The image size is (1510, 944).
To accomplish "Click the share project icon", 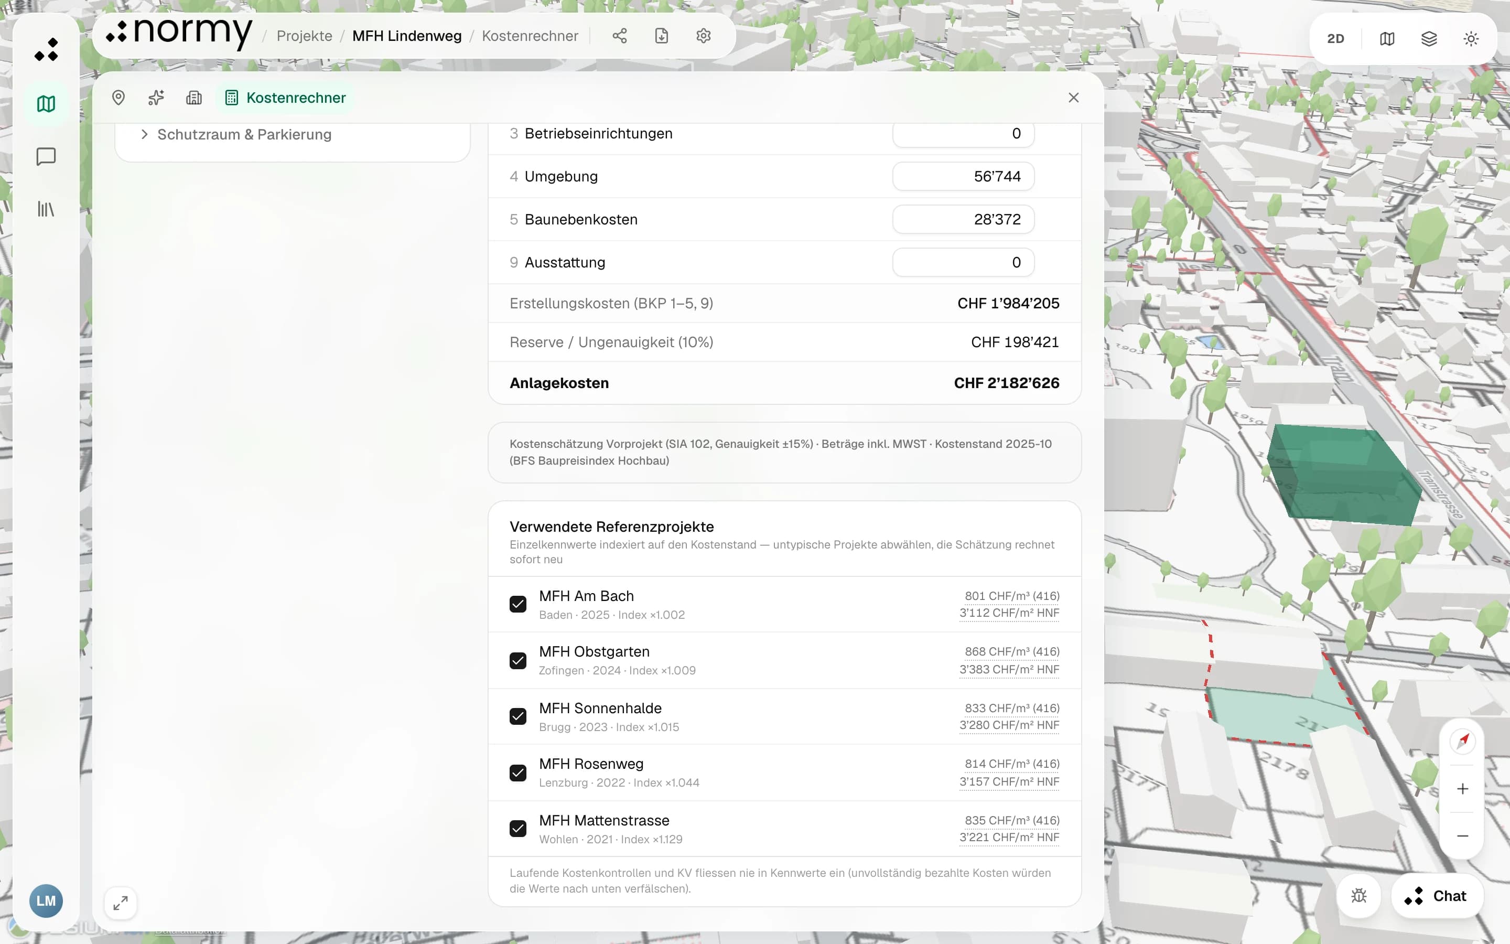I will pyautogui.click(x=619, y=36).
